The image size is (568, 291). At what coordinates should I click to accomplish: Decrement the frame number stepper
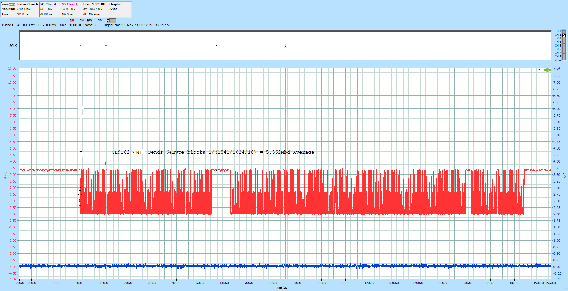(108, 22)
